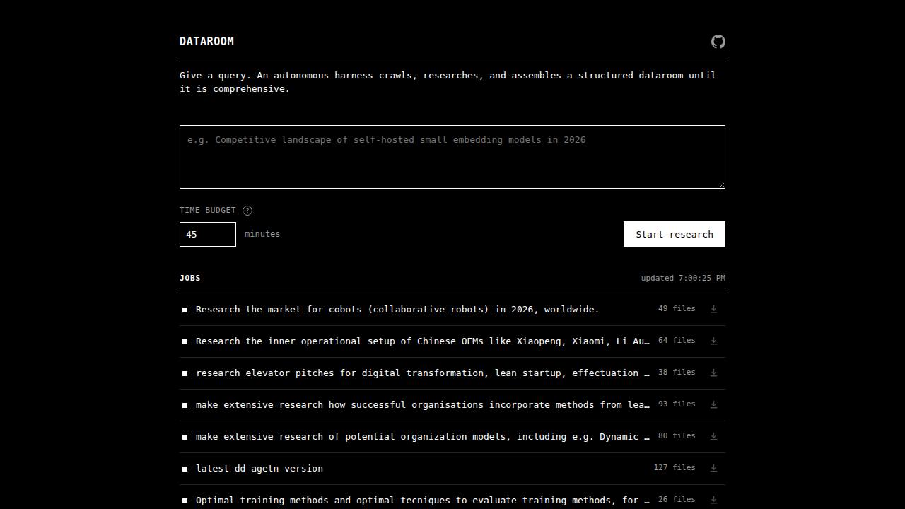
Task: Focus the research query text area
Action: (452, 157)
